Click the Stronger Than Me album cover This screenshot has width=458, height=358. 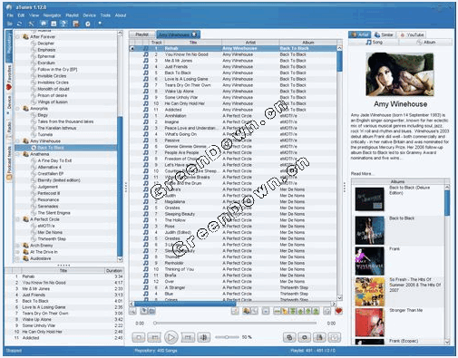coord(369,323)
